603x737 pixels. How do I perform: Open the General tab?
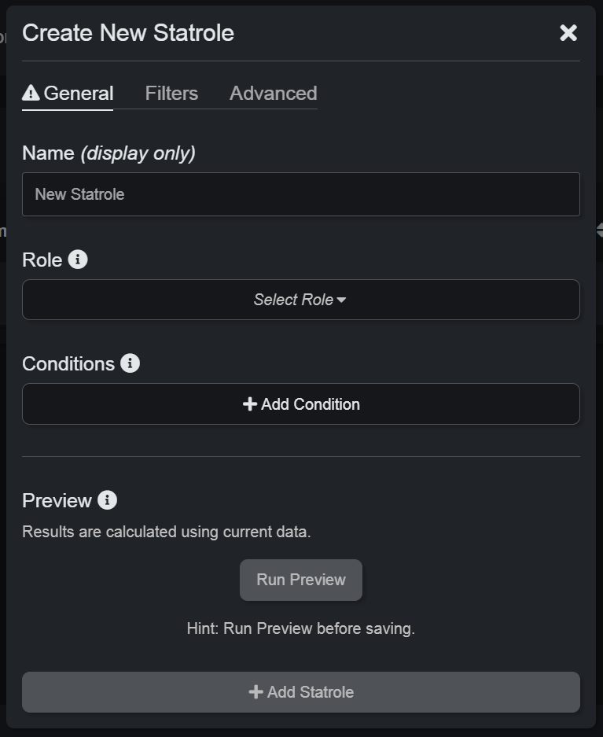point(78,94)
